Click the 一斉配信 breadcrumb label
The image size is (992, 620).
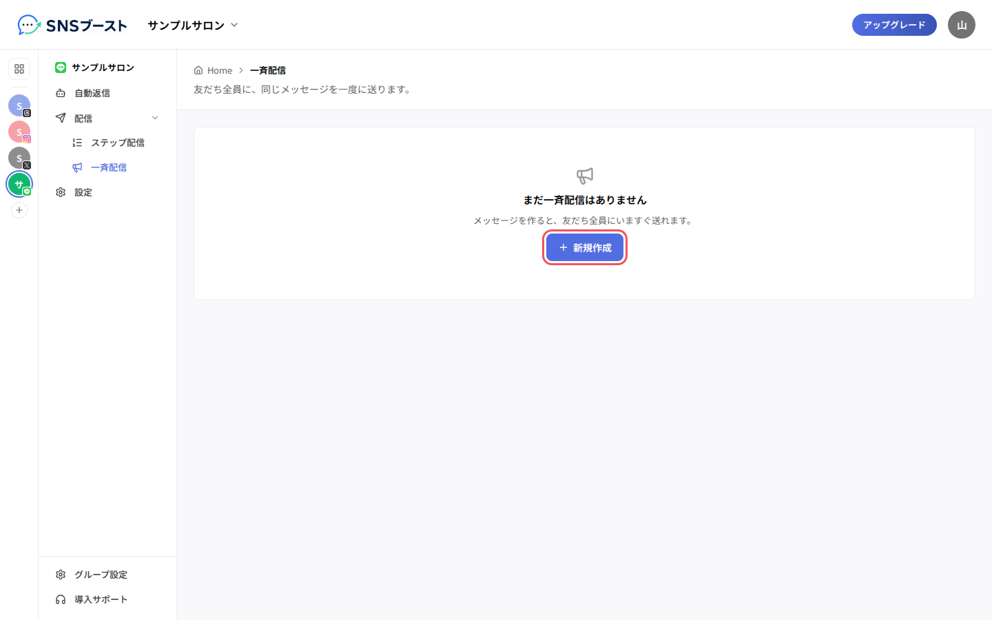(268, 70)
